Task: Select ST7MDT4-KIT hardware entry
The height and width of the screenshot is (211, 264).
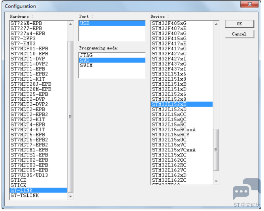Action: (x=38, y=130)
